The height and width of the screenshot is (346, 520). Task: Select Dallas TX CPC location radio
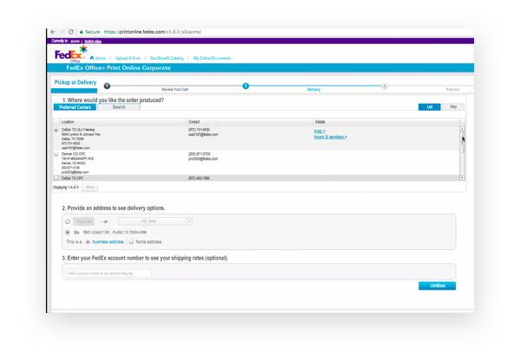pyautogui.click(x=56, y=178)
